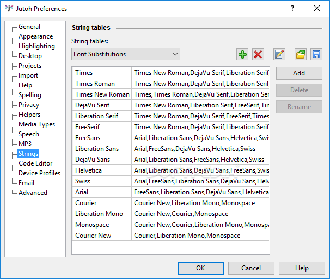Click the Add button

tap(299, 73)
